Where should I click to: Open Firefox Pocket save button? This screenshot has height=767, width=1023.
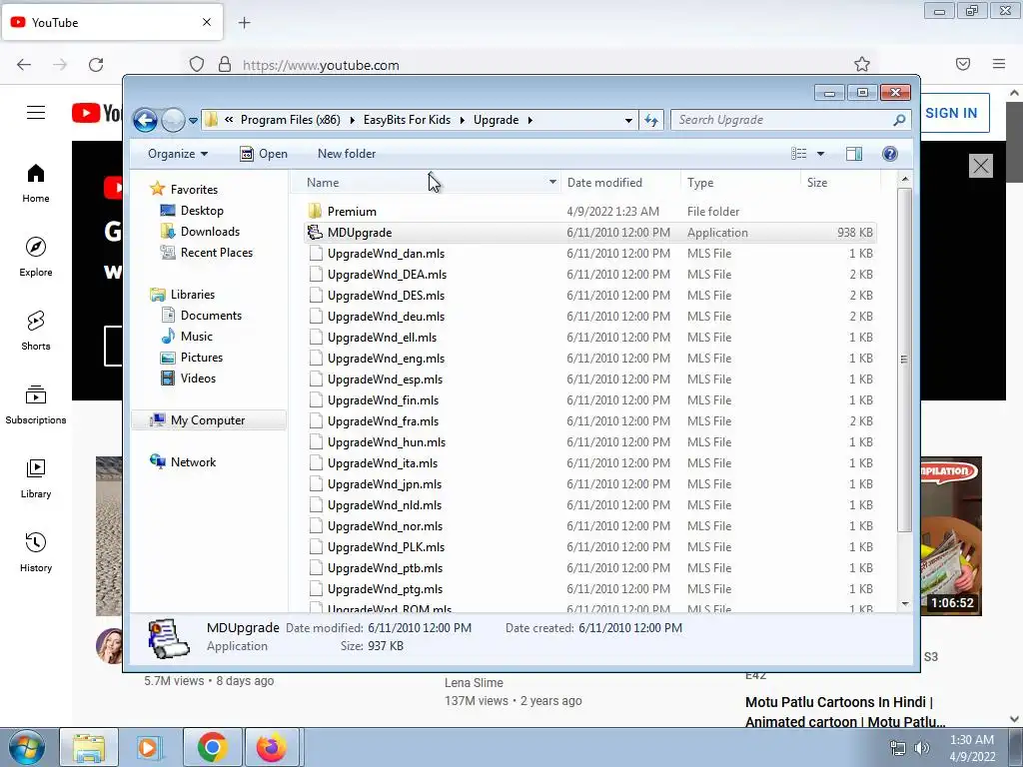click(x=963, y=64)
